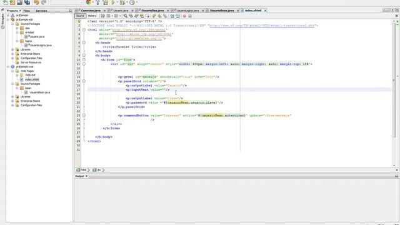Click the red Start Macro Recording icon
Screen dimensions: 400x225
click(x=184, y=16)
